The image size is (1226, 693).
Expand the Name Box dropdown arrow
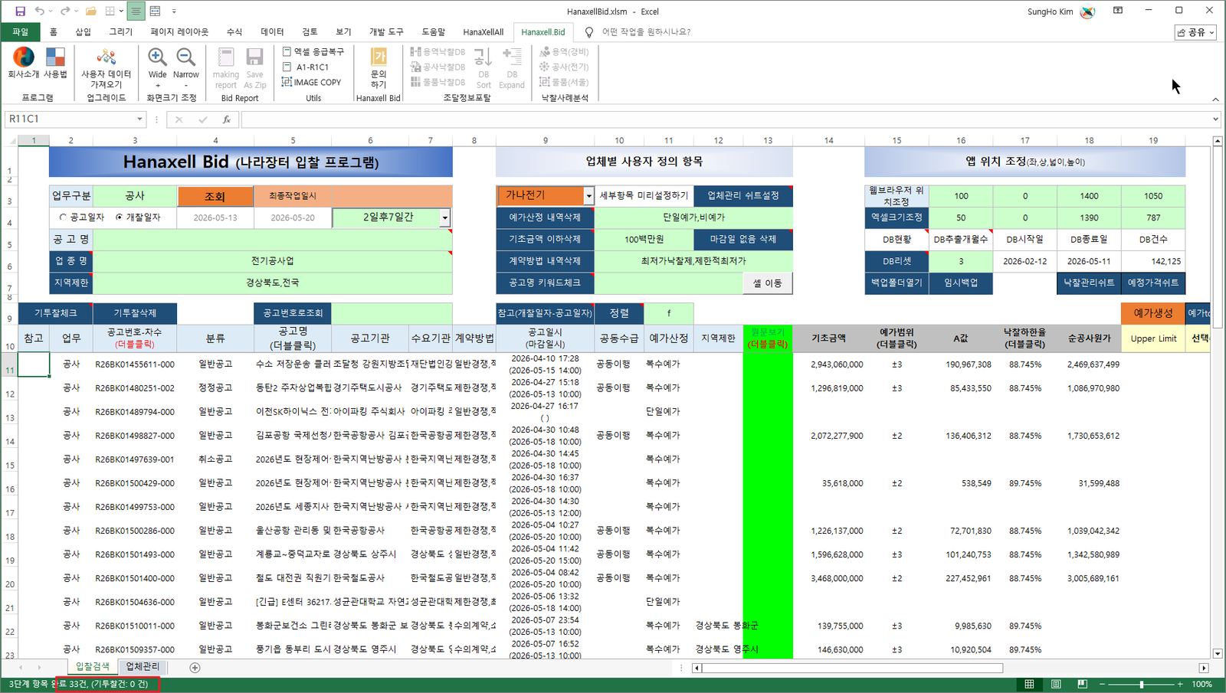139,119
